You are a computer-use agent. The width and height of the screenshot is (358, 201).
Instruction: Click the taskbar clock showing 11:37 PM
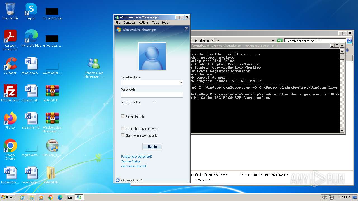[x=343, y=197]
